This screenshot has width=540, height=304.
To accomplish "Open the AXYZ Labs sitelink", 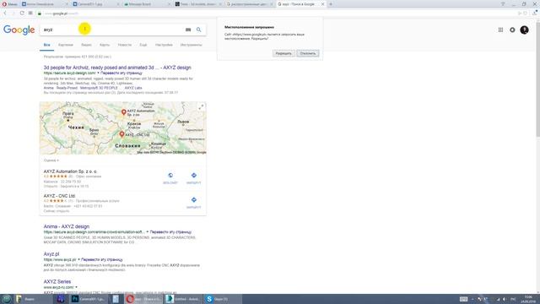I will point(133,88).
